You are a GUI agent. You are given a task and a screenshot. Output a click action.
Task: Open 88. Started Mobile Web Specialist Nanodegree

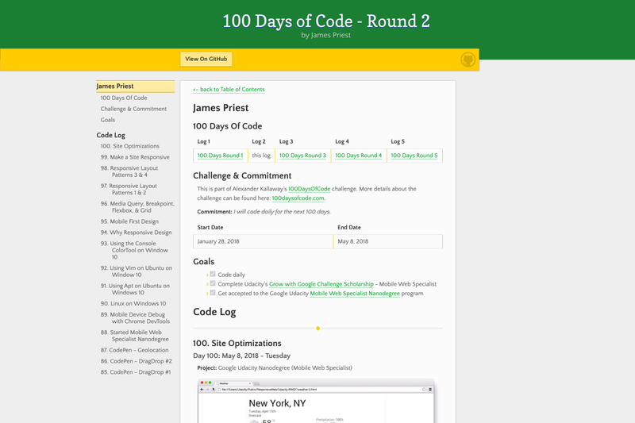click(x=134, y=336)
